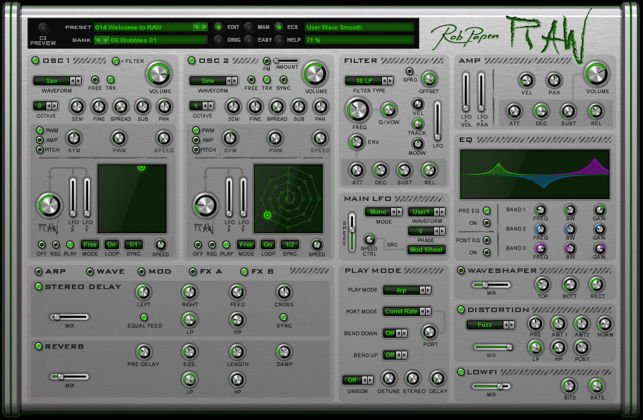Open the OSC 1 Saw waveform selector

pos(57,81)
